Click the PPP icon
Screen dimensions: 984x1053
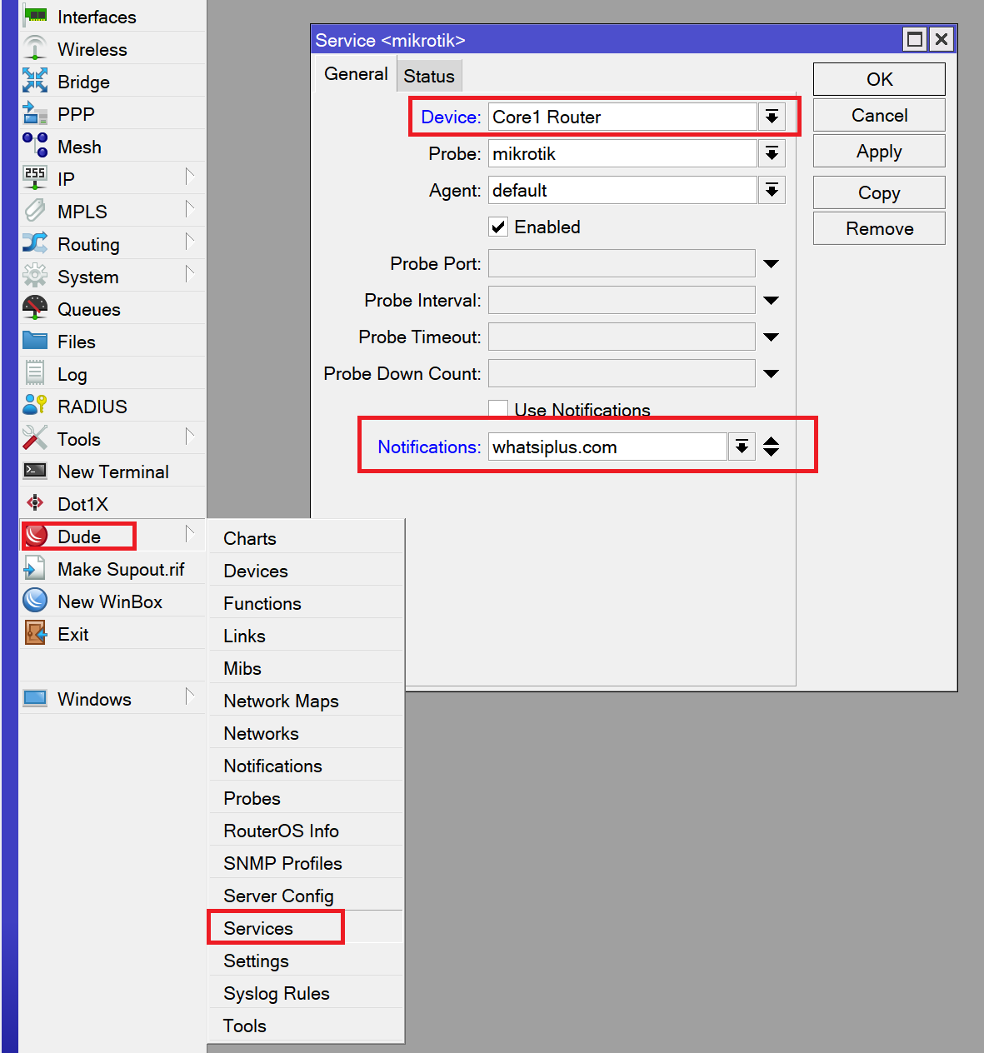pos(35,113)
